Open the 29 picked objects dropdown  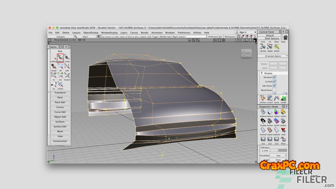(x=273, y=56)
